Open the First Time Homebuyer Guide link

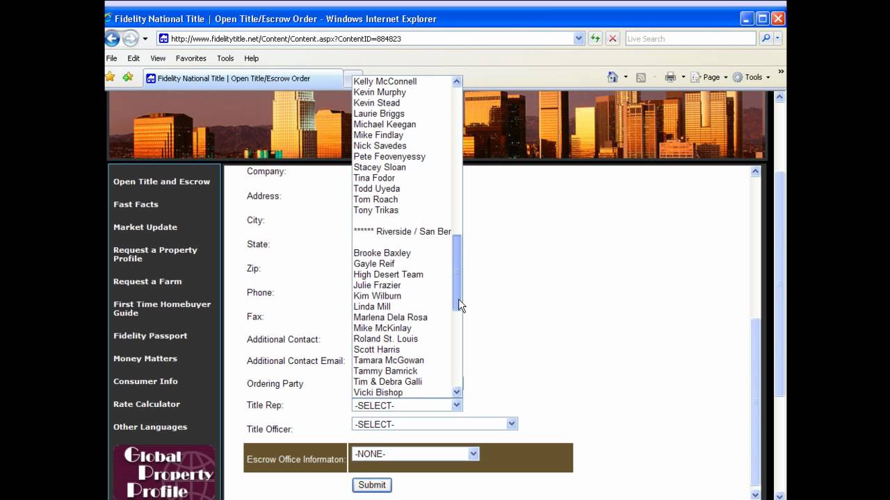click(x=162, y=308)
